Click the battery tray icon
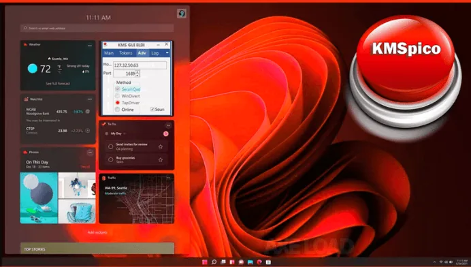471x267 pixels. coord(451,262)
